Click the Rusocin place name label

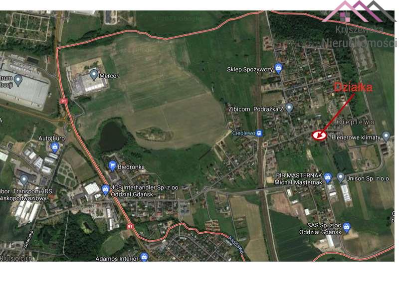pos(16,258)
